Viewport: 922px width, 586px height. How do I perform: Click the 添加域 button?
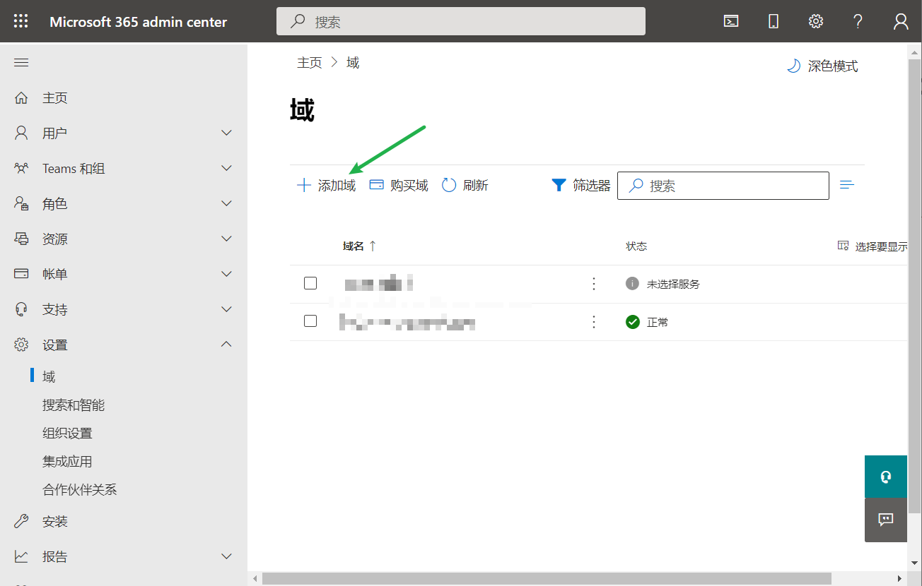pos(327,186)
